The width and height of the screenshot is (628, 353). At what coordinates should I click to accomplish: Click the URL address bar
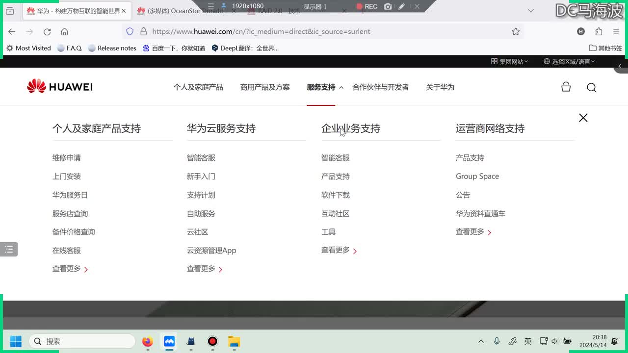click(x=324, y=31)
